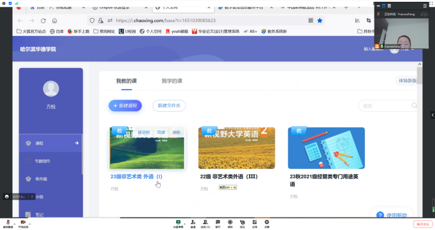
Task: Open meeting settings gear icon
Action: tap(267, 223)
